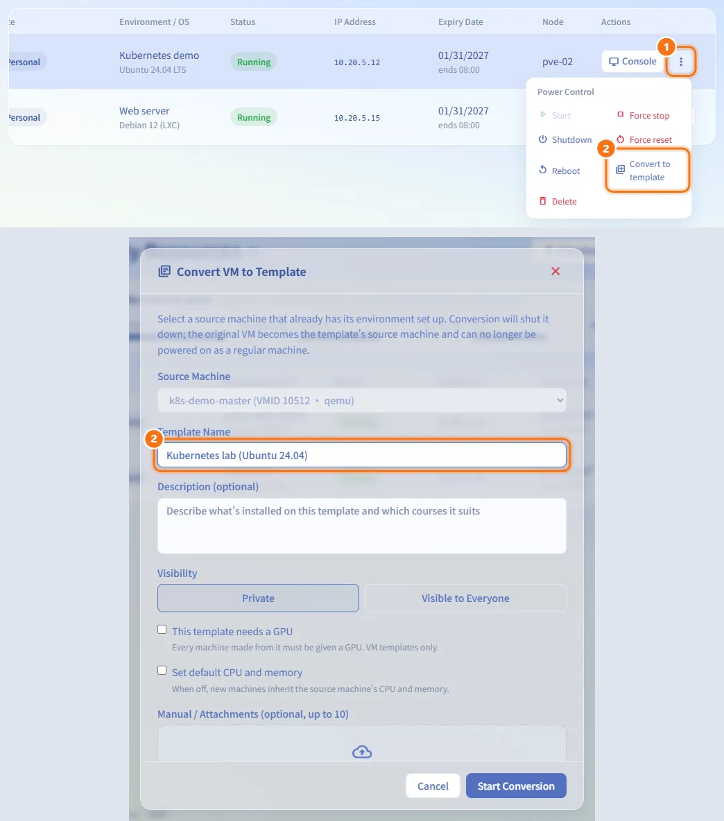The height and width of the screenshot is (821, 724).
Task: Set visibility to Visible to Everyone
Action: click(x=465, y=598)
